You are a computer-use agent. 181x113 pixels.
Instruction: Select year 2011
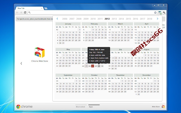100,19
